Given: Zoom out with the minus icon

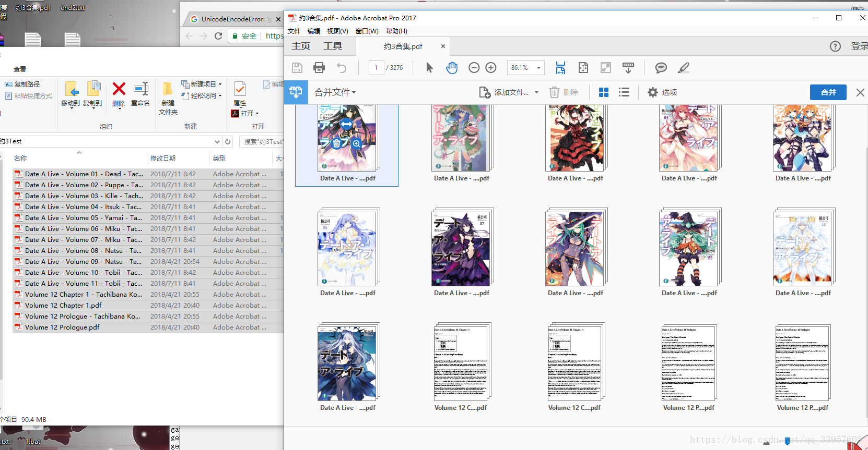Looking at the screenshot, I should click(474, 68).
